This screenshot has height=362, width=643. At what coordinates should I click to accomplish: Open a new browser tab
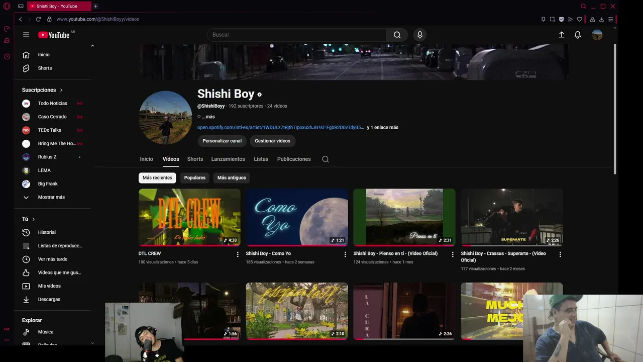[95, 6]
